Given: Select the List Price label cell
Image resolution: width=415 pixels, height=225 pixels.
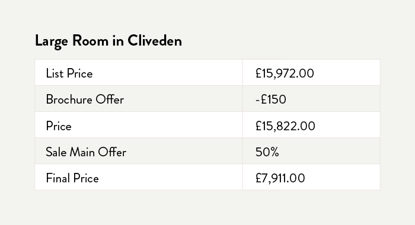Looking at the screenshot, I should 139,73.
